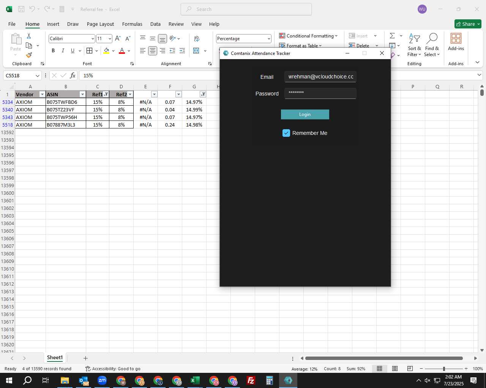Viewport: 486px width, 388px height.
Task: Select the Sheet1 tab
Action: pos(55,358)
